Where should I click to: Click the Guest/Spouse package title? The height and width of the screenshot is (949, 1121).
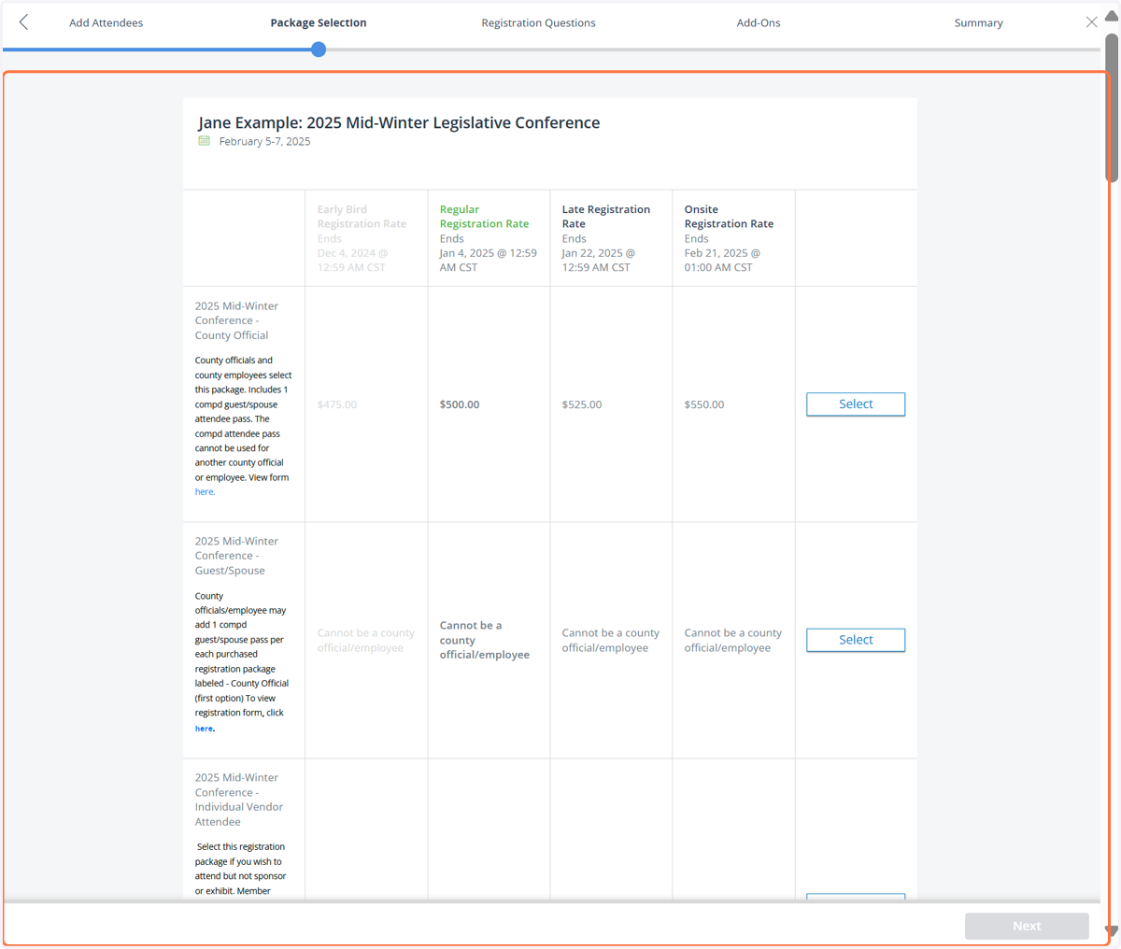[x=236, y=556]
